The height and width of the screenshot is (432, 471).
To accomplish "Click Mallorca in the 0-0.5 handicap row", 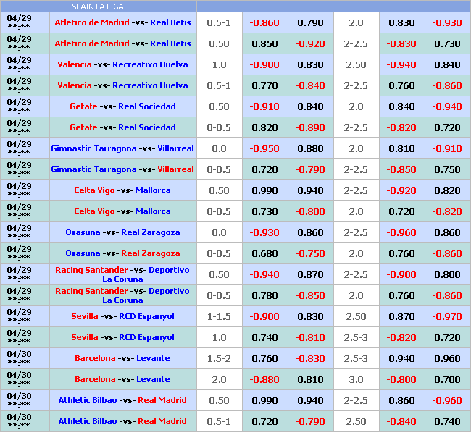I will tap(153, 211).
